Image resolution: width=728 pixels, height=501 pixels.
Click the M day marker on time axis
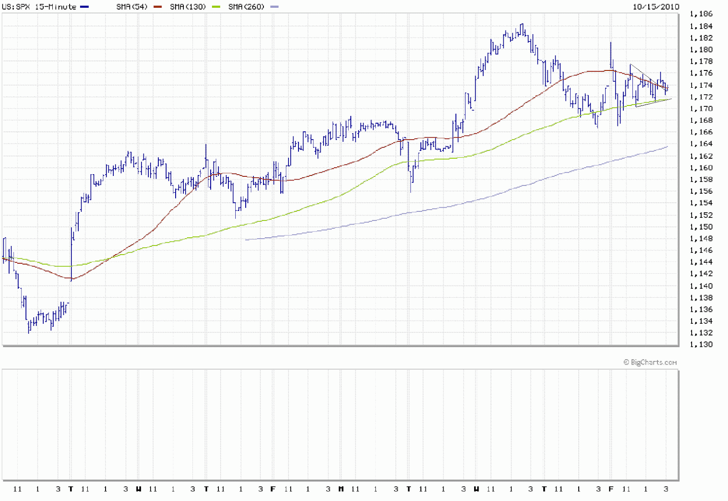[x=341, y=489]
